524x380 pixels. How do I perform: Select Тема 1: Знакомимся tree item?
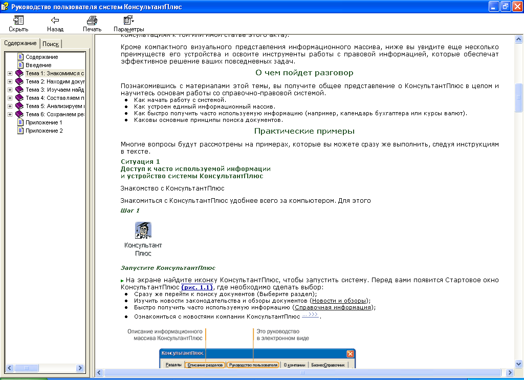click(55, 73)
